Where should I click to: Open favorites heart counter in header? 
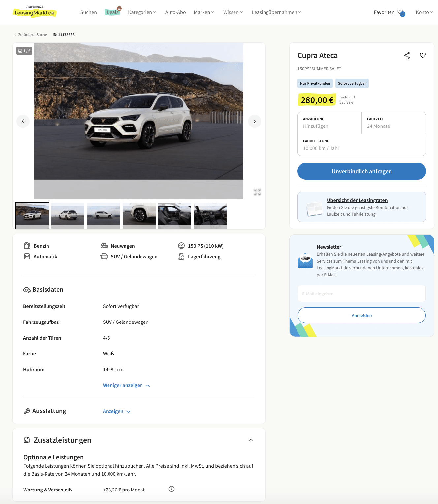(x=401, y=13)
